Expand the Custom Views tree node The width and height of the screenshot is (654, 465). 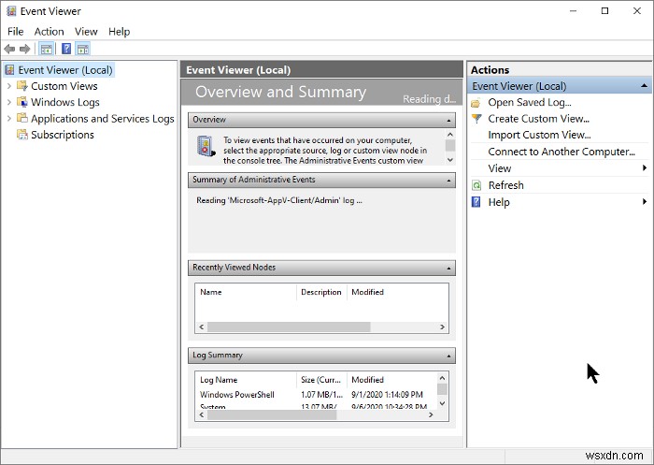[x=9, y=86]
